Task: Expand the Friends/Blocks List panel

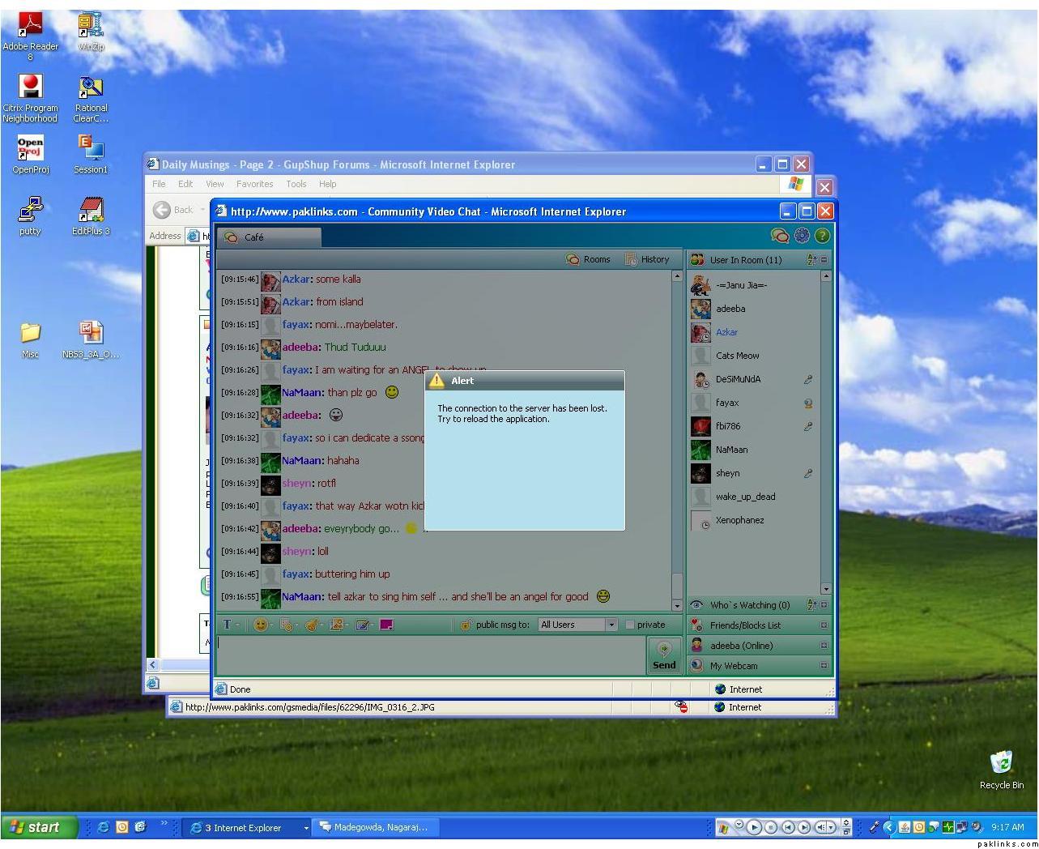Action: coord(824,625)
